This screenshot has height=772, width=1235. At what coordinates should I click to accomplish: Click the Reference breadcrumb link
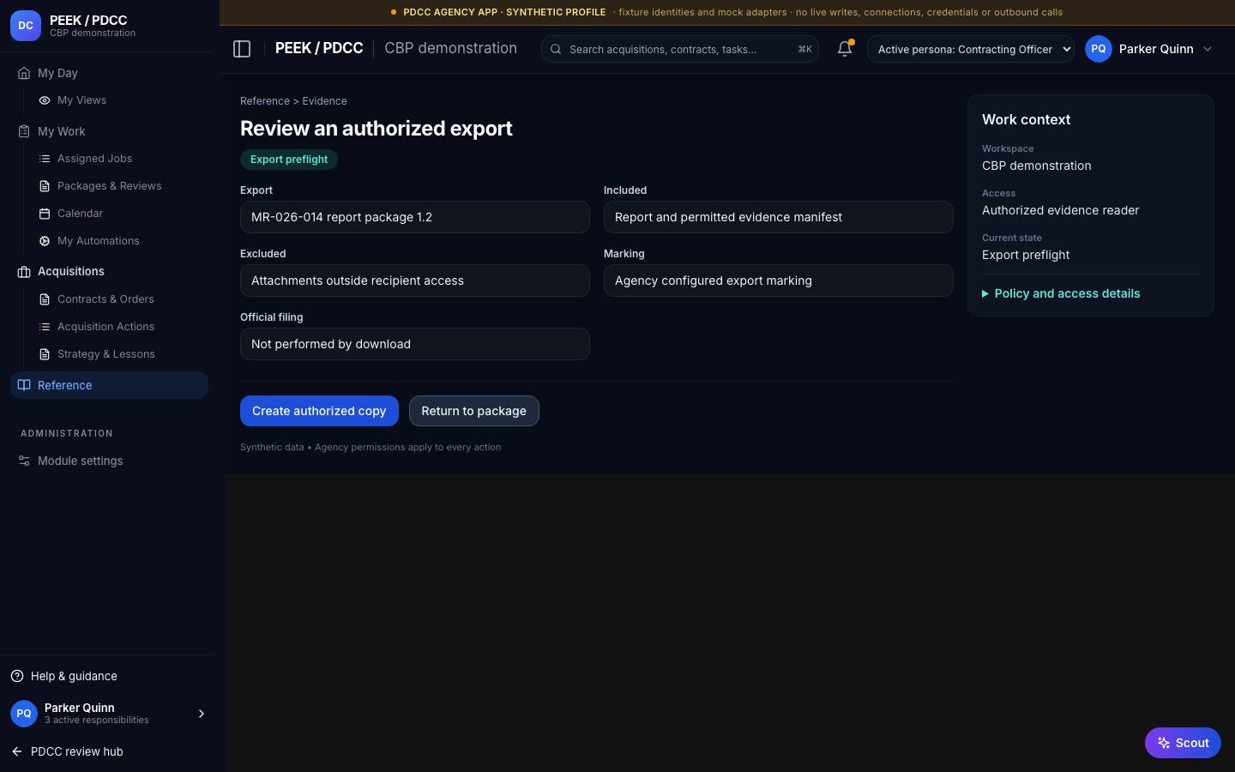click(x=265, y=101)
